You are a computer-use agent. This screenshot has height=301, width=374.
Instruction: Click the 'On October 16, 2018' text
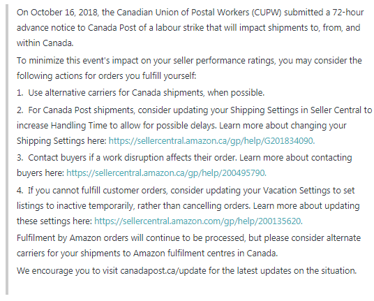point(57,13)
